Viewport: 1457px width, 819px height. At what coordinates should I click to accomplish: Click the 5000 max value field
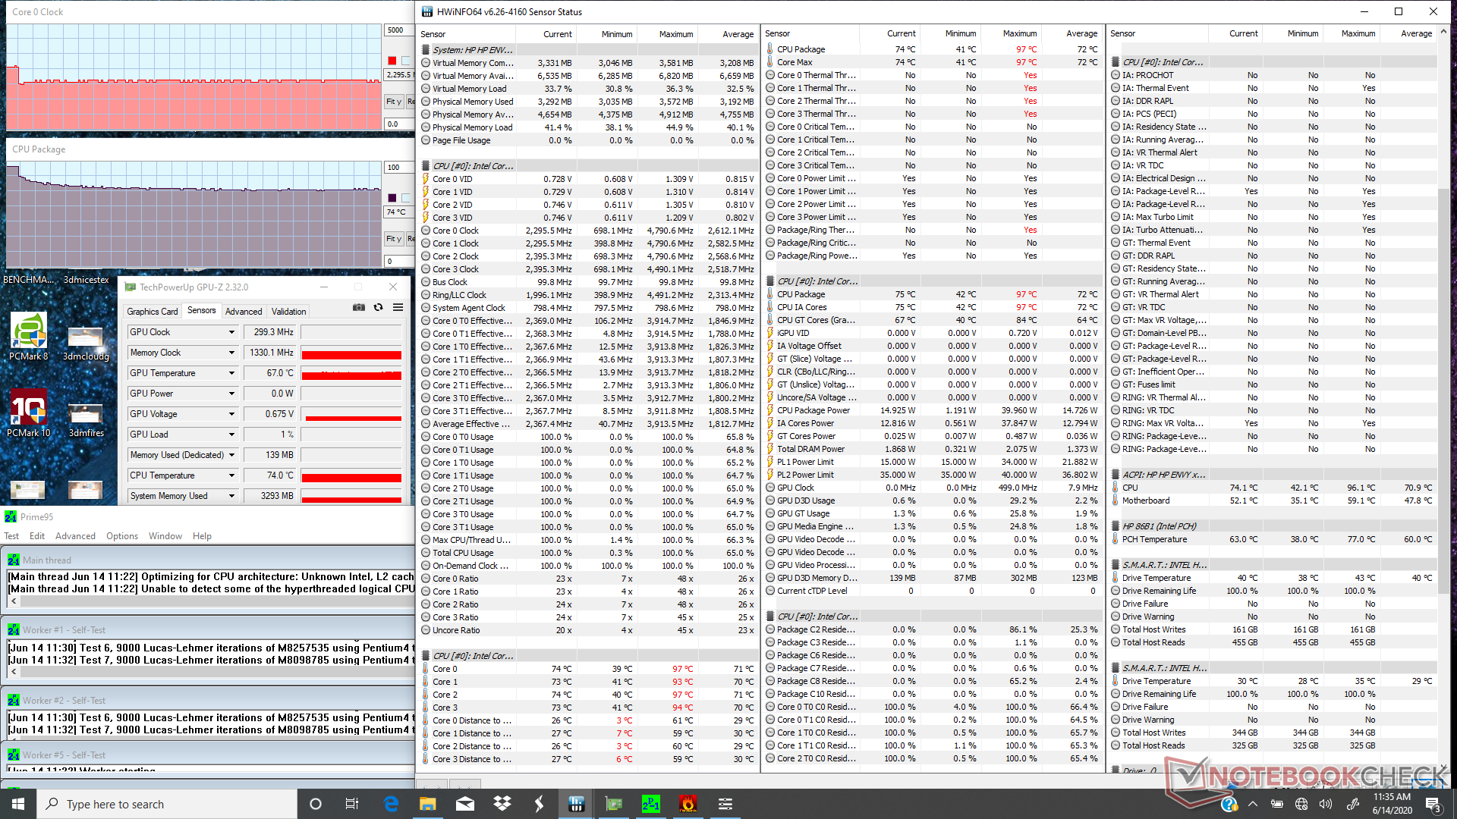point(399,30)
